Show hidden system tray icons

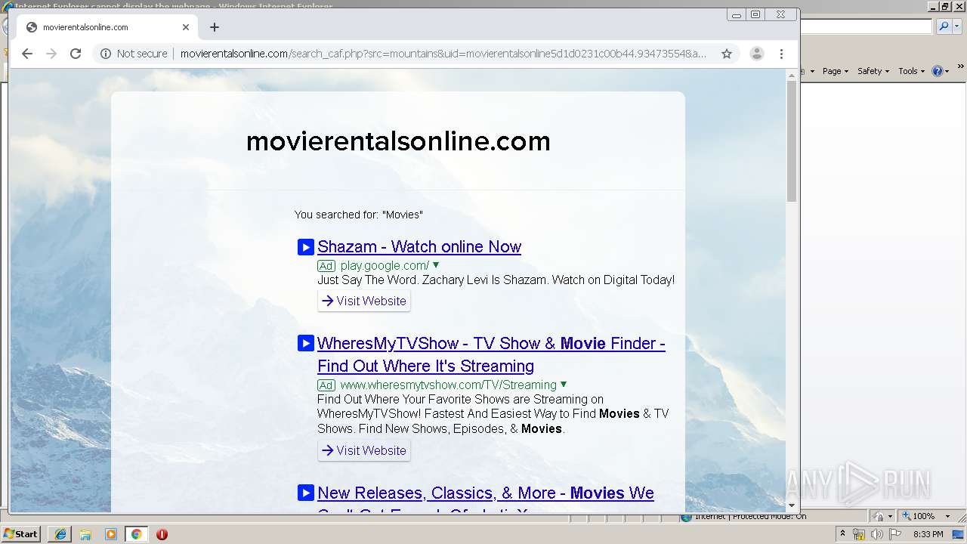pyautogui.click(x=842, y=534)
